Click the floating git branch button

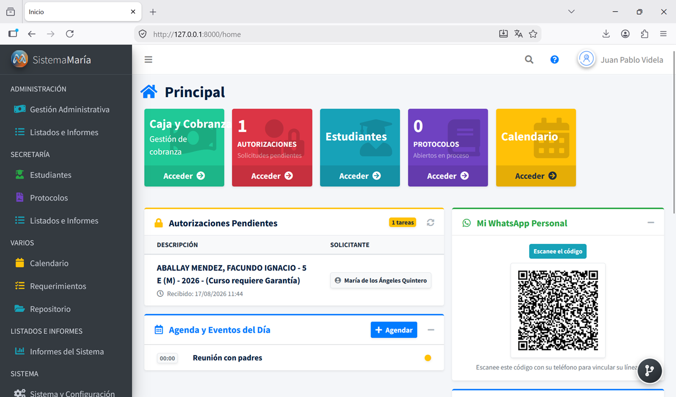(x=650, y=370)
